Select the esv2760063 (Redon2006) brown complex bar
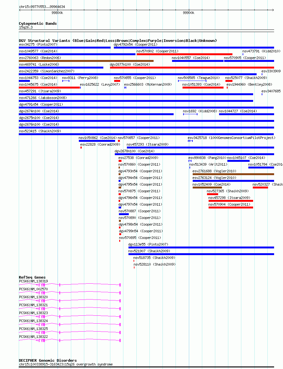This screenshot has width=283, height=369. [86, 61]
